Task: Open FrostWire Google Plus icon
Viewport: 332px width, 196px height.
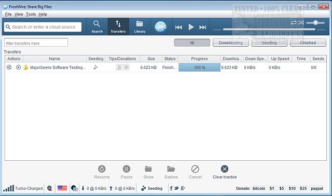Action: [183, 188]
